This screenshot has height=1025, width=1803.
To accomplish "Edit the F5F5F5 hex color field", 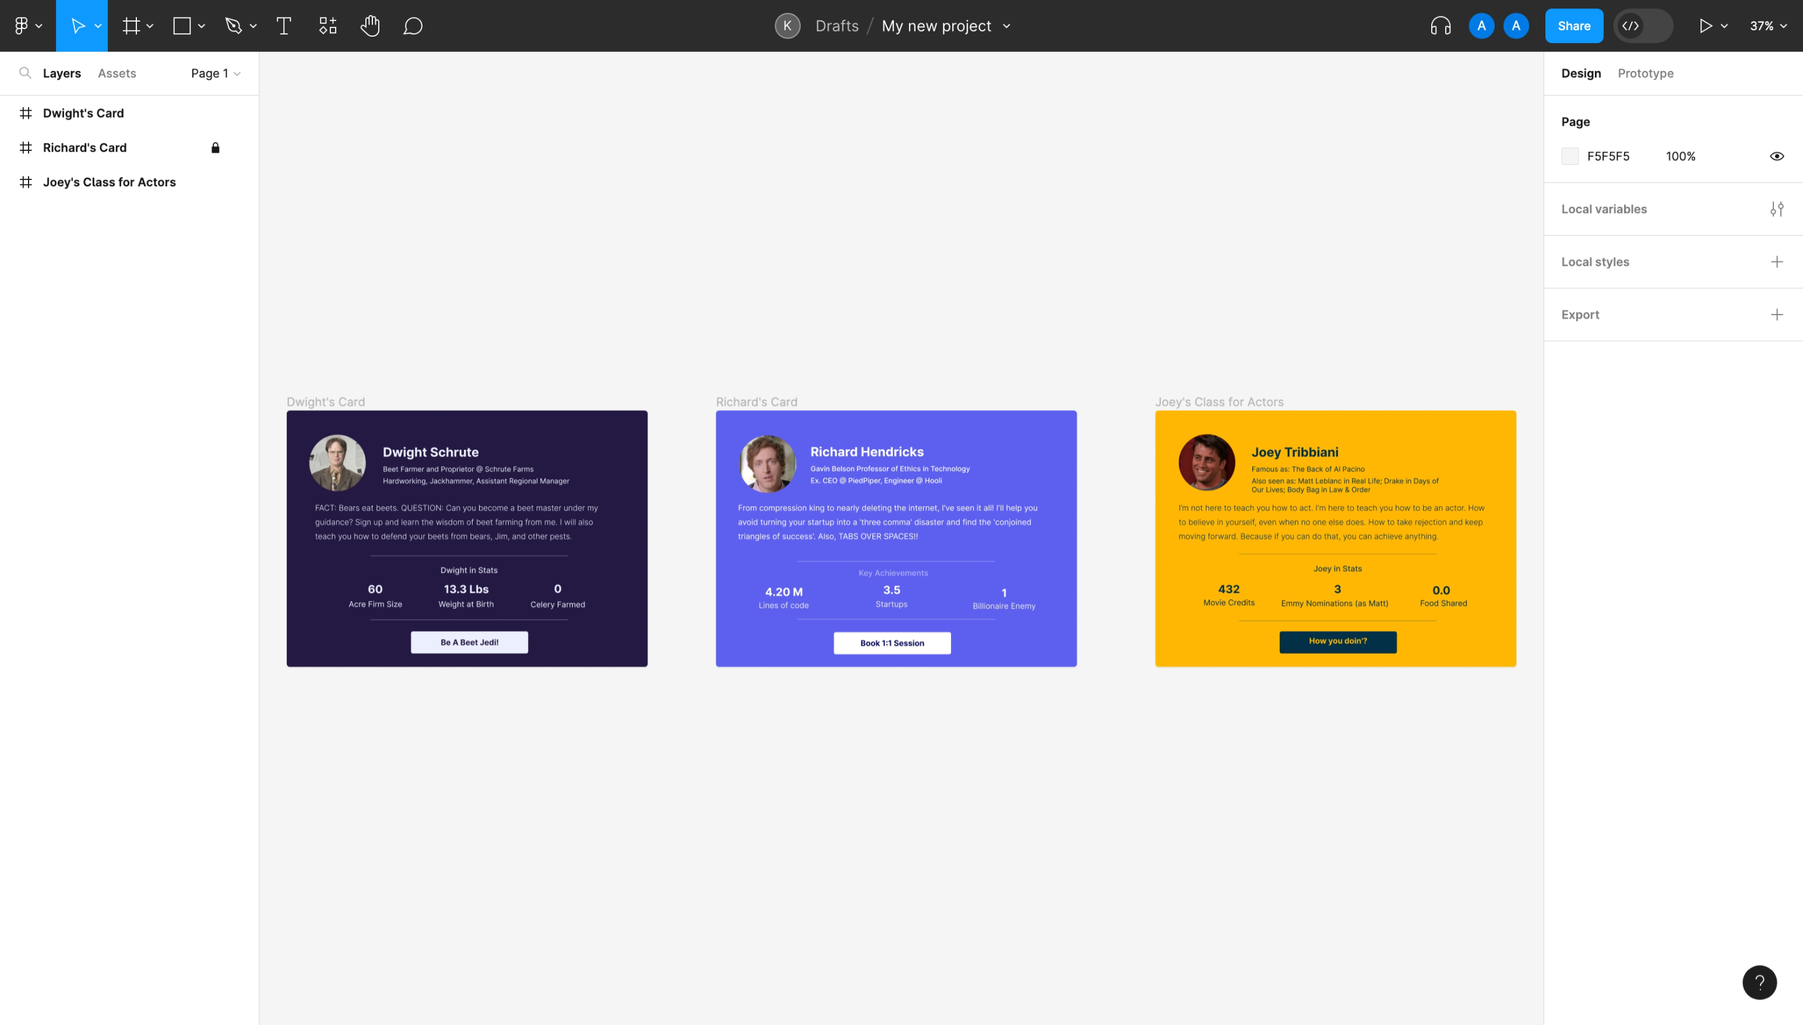I will tap(1608, 156).
